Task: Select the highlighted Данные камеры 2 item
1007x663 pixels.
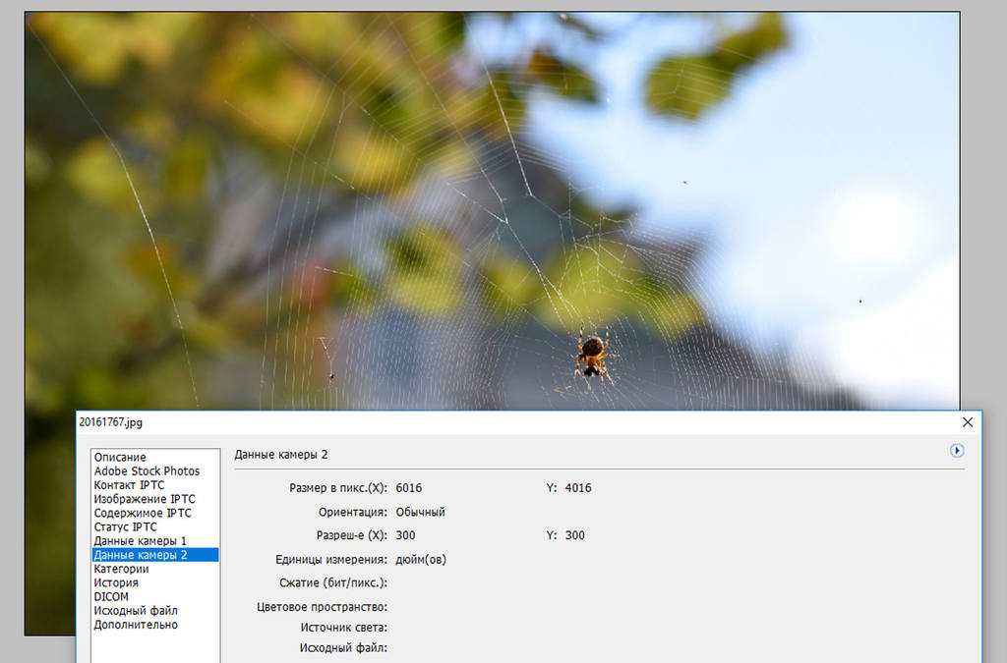Action: (x=154, y=555)
